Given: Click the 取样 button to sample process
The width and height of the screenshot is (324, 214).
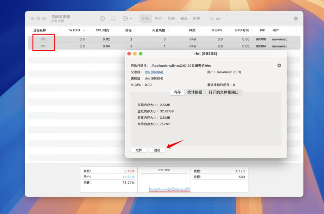Looking at the screenshot, I should click(x=139, y=150).
